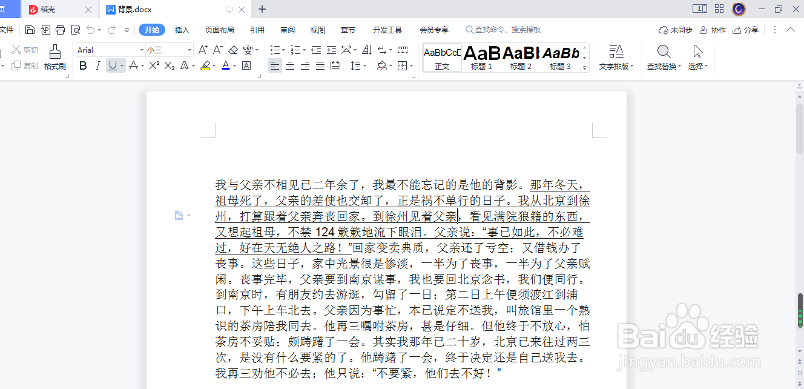Open the 文字排版 dropdown
Screen dimensions: 804x389
pos(616,57)
